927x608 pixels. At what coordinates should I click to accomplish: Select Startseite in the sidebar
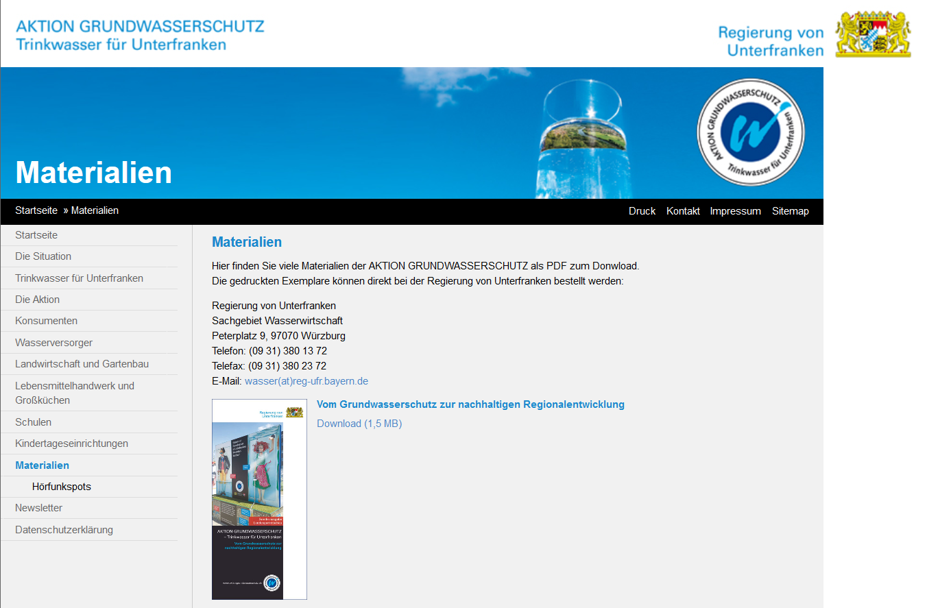pos(89,235)
